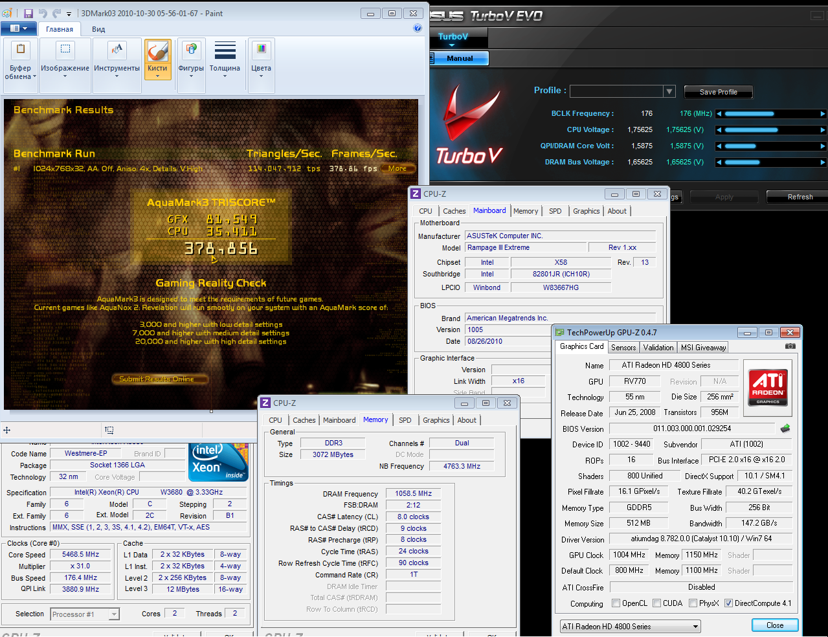Click Save Profile in TurboV EVO
828x637 pixels.
pos(718,92)
